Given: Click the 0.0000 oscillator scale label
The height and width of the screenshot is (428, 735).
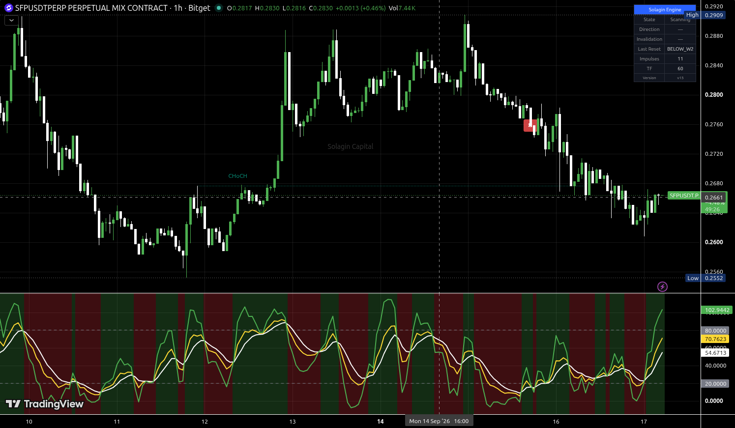Looking at the screenshot, I should click(714, 401).
